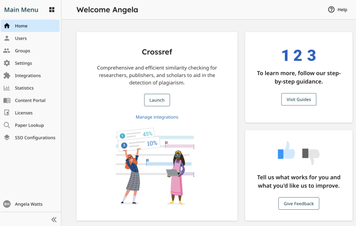Open the SSO Configurations layers icon
Screen dimensions: 356x226
pos(7,137)
